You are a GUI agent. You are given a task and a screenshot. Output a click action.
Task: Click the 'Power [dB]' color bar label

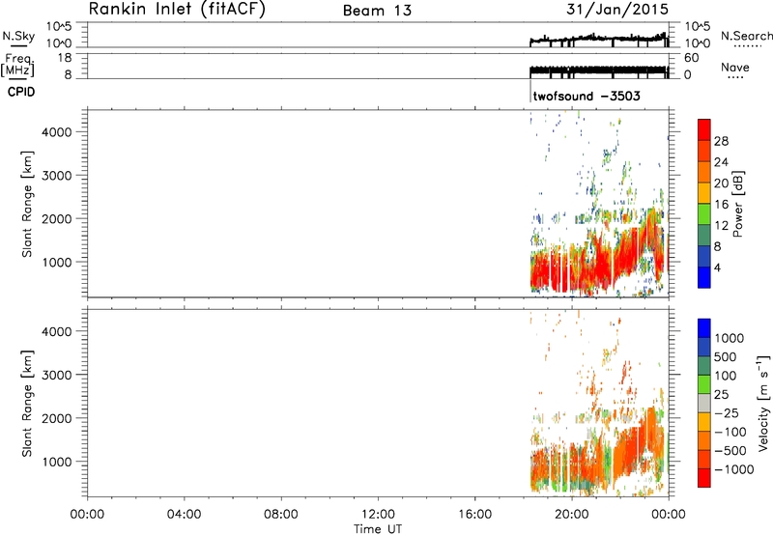point(738,204)
